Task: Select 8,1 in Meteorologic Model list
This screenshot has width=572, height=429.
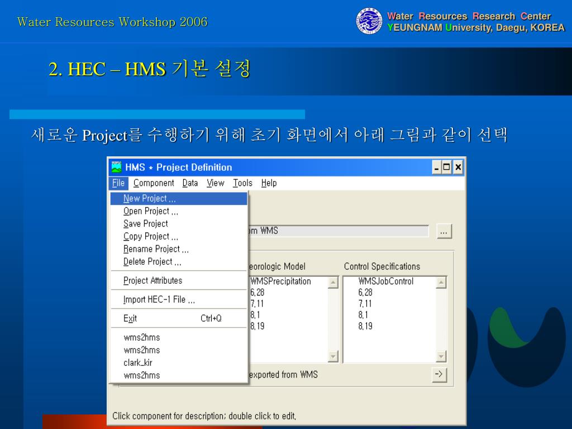Action: 255,315
